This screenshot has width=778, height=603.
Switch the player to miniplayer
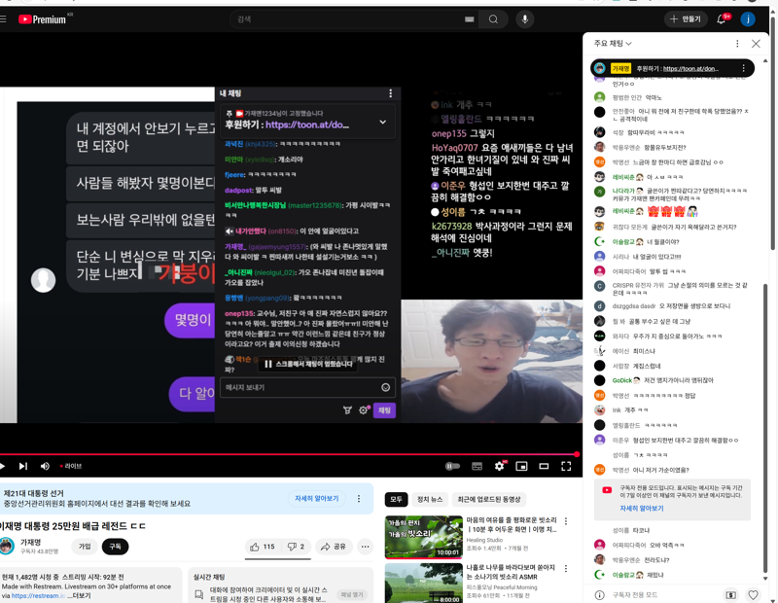coord(521,466)
